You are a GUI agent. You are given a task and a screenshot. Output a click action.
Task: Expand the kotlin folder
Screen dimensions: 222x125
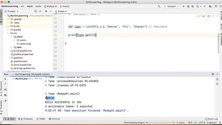14,40
